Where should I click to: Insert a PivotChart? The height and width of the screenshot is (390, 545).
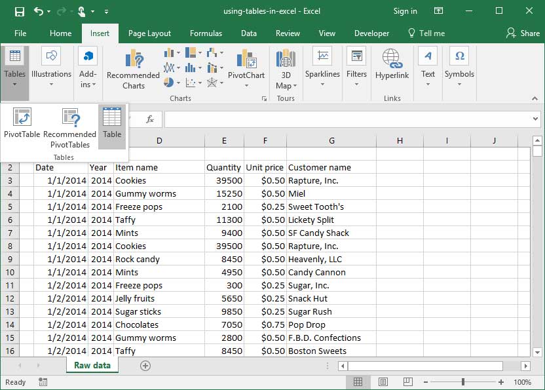tap(246, 69)
